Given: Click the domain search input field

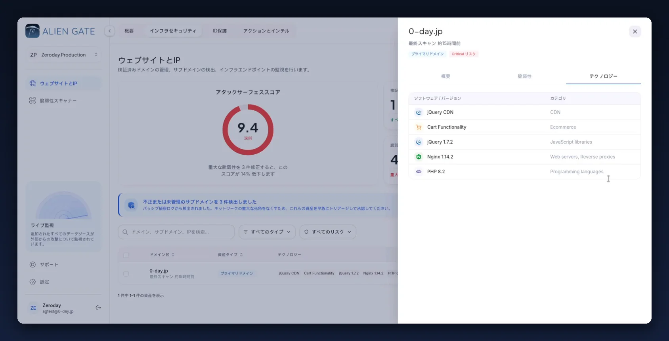Looking at the screenshot, I should 176,232.
